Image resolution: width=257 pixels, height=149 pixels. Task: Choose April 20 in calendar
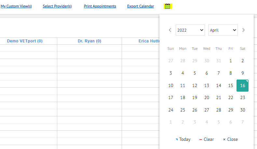(x=207, y=97)
